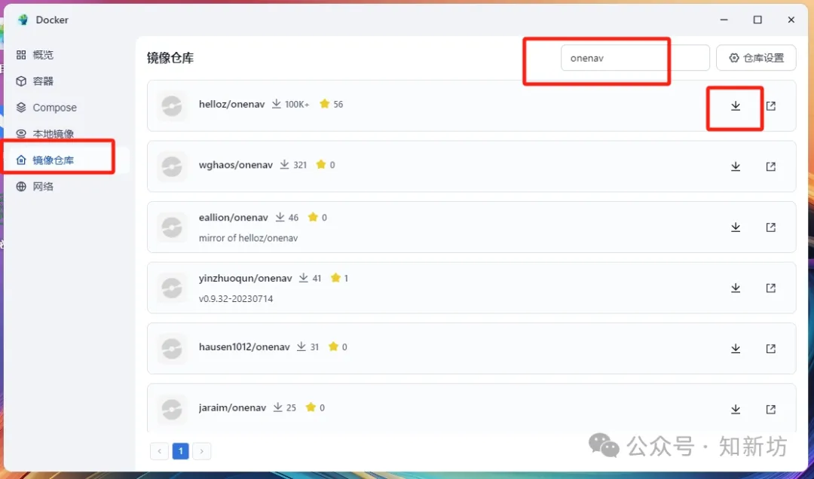Open eallion/onenav external link icon

point(771,227)
